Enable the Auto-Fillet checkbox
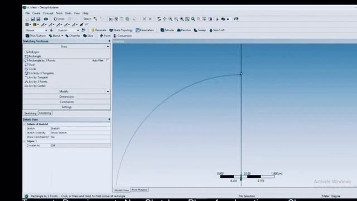 click(108, 60)
